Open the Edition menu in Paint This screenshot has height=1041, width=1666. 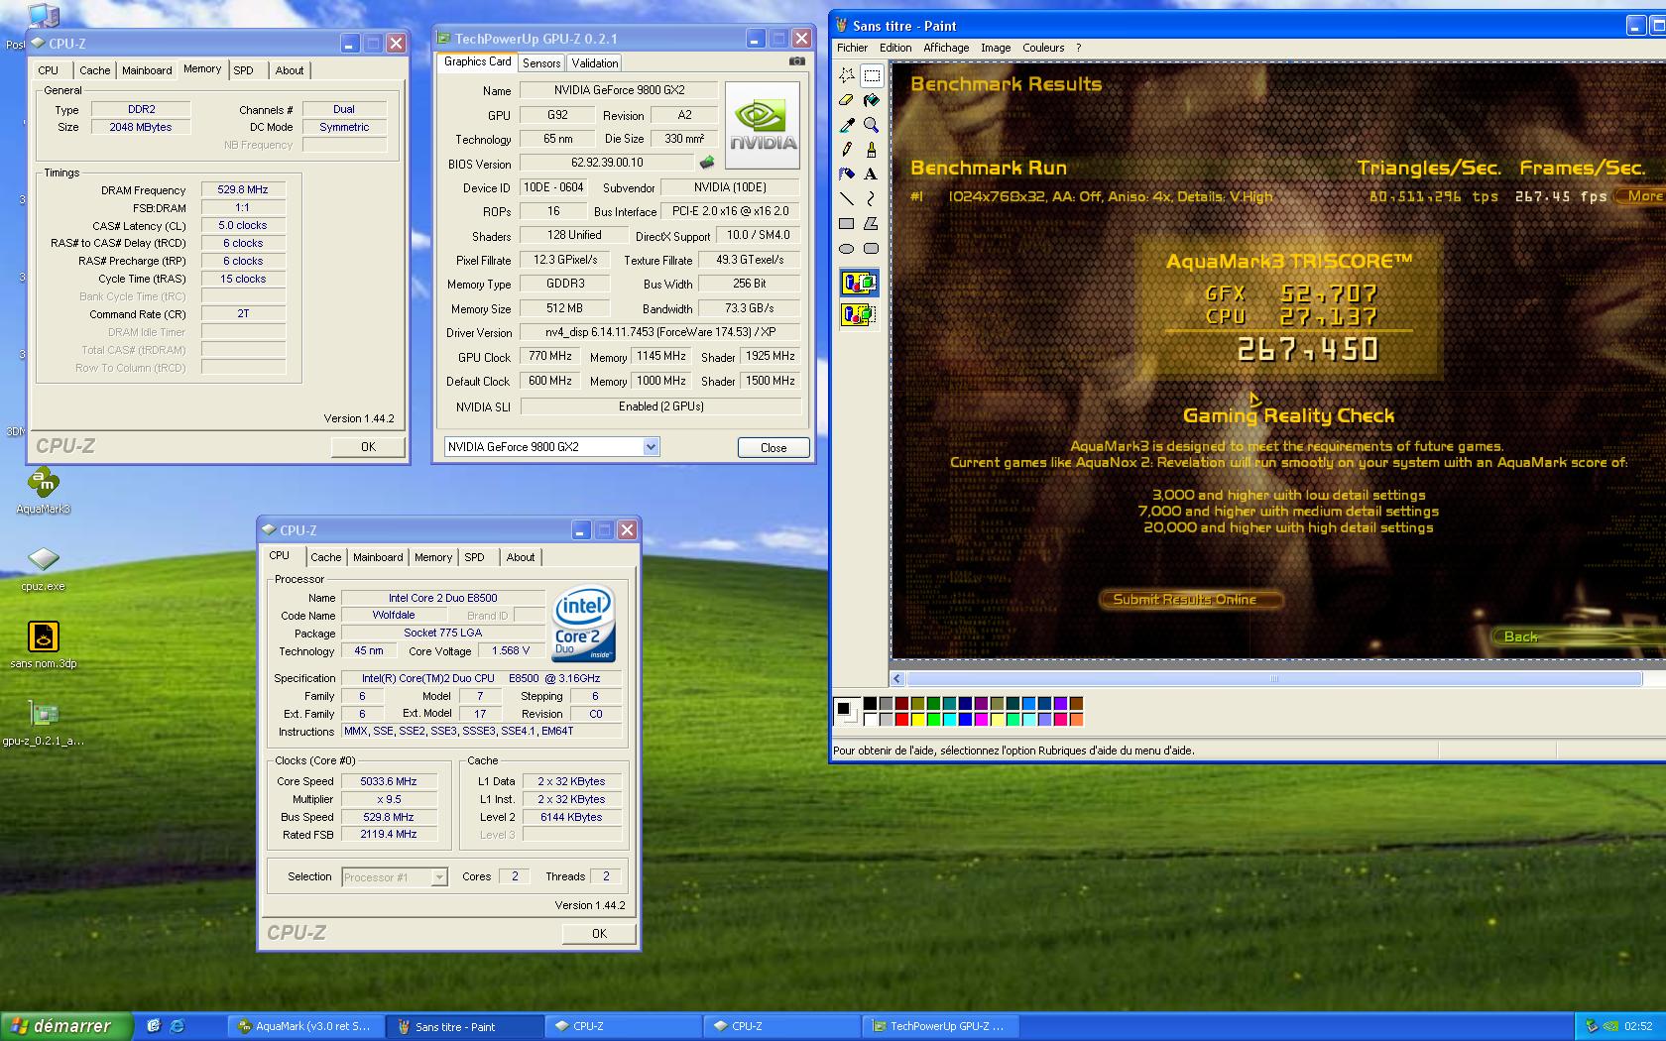click(x=895, y=48)
